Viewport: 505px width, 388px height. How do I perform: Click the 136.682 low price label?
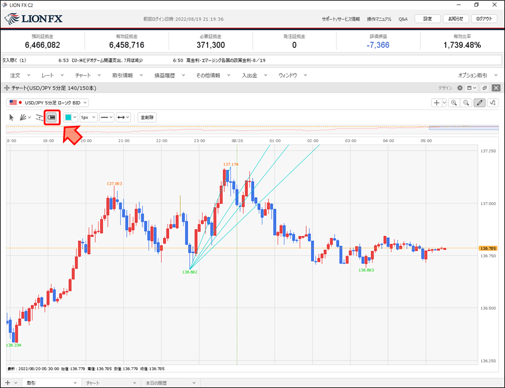(190, 272)
